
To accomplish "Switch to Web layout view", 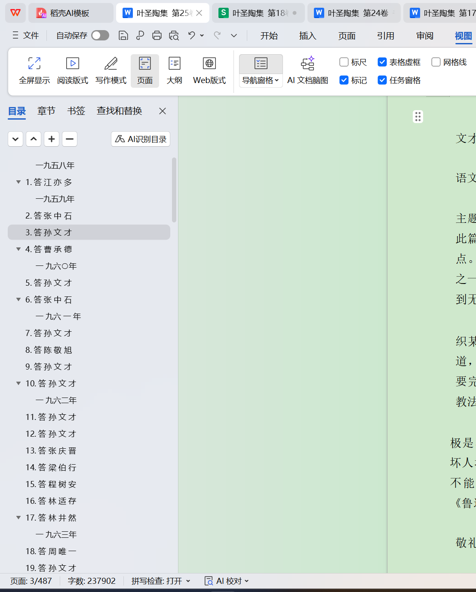I will 209,71.
